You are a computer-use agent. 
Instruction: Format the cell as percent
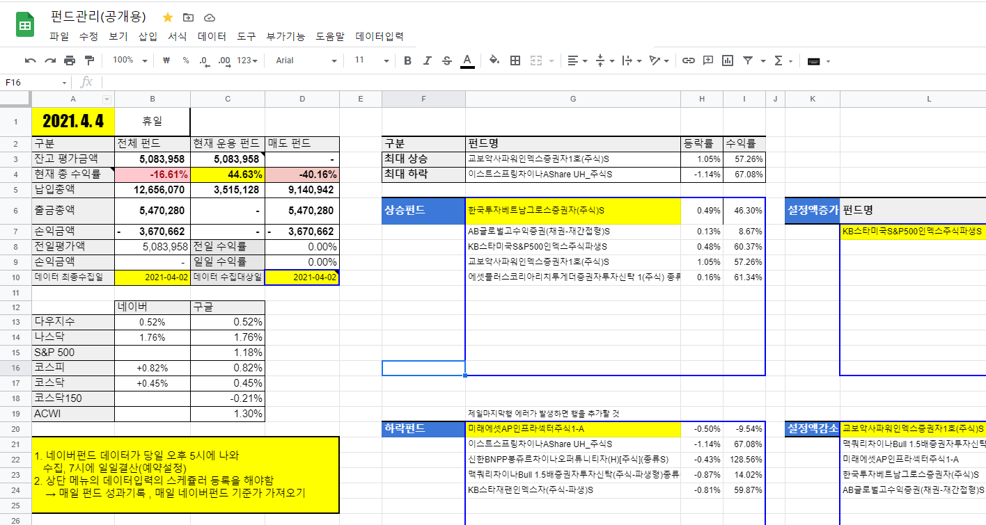point(186,60)
